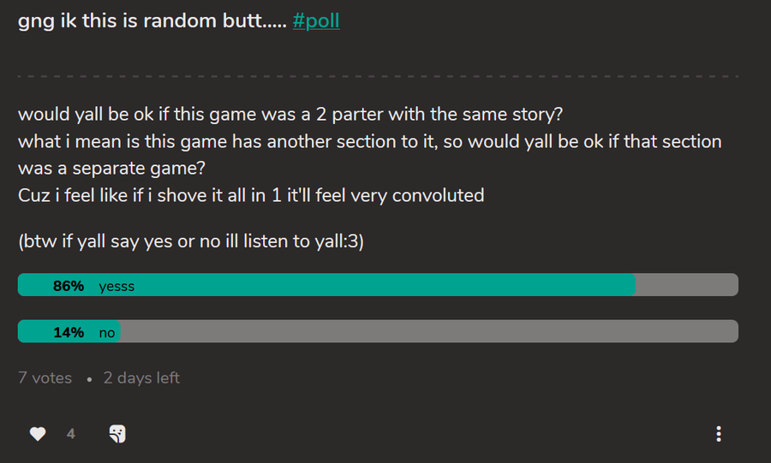Image resolution: width=771 pixels, height=463 pixels.
Task: Click the post title "gng ik this is random butt"
Action: click(x=152, y=21)
